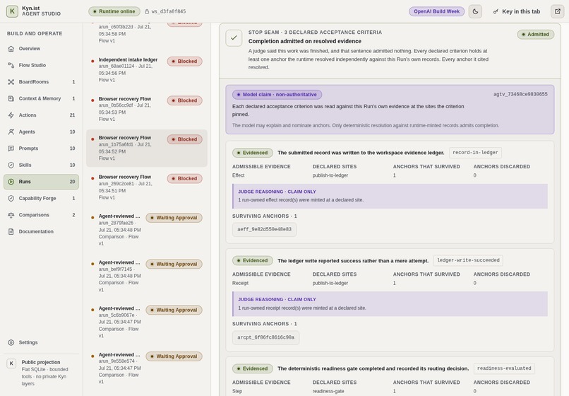Click the Comparisons scales icon
This screenshot has width=569, height=396.
(11, 215)
